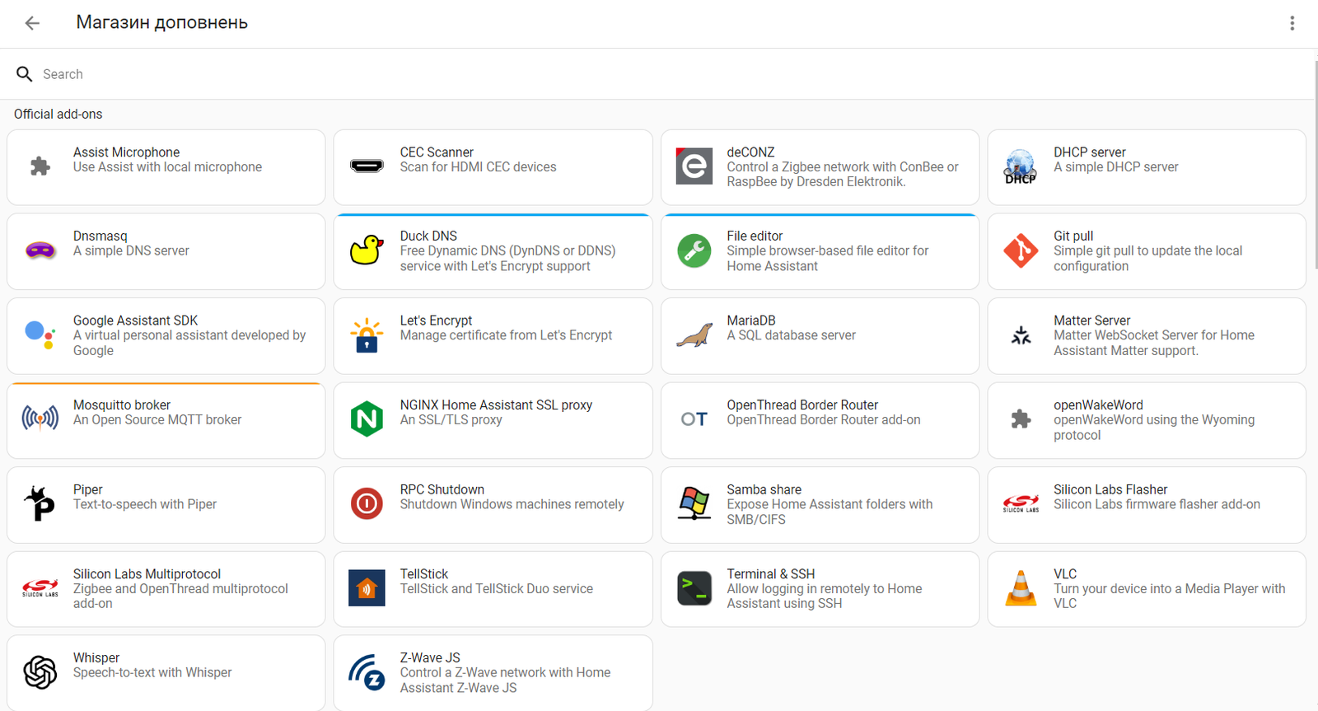
Task: Click the 'Official add-ons' section heading
Action: (x=58, y=115)
